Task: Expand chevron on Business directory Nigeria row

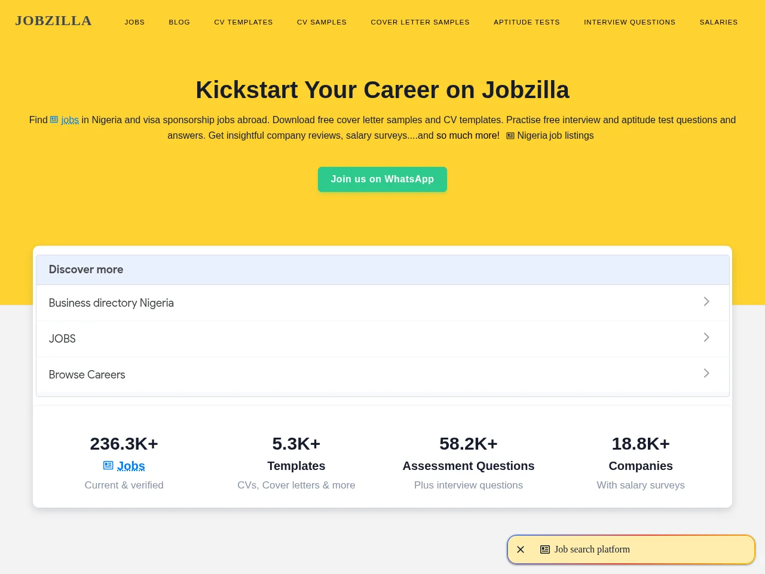Action: [706, 301]
